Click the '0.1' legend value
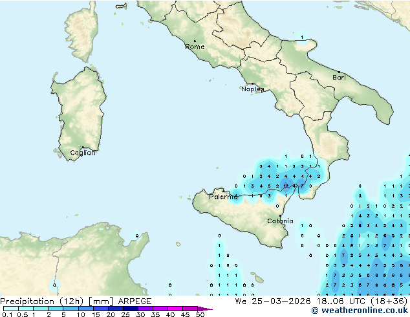This screenshot has height=317, width=410. coord(7,314)
